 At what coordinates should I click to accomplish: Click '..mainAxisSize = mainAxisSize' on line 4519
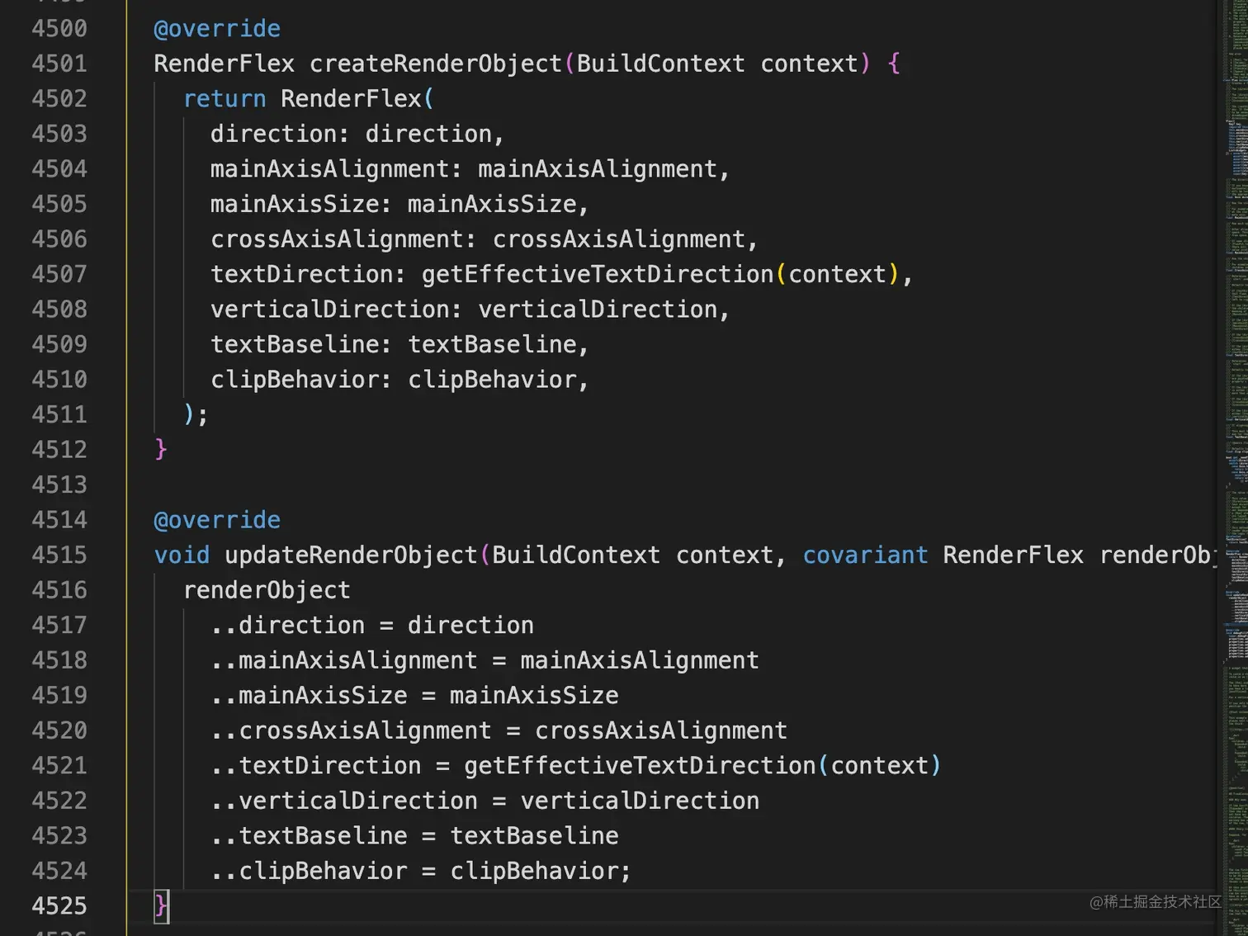(414, 695)
